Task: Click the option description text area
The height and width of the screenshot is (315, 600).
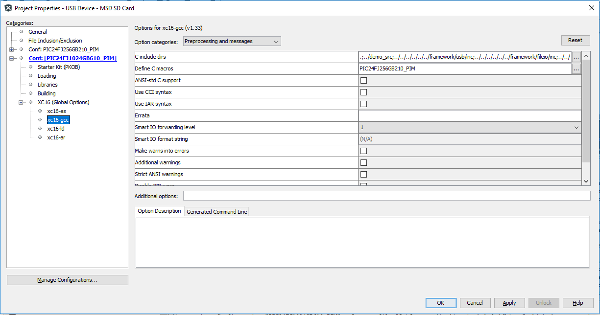Action: click(362, 243)
